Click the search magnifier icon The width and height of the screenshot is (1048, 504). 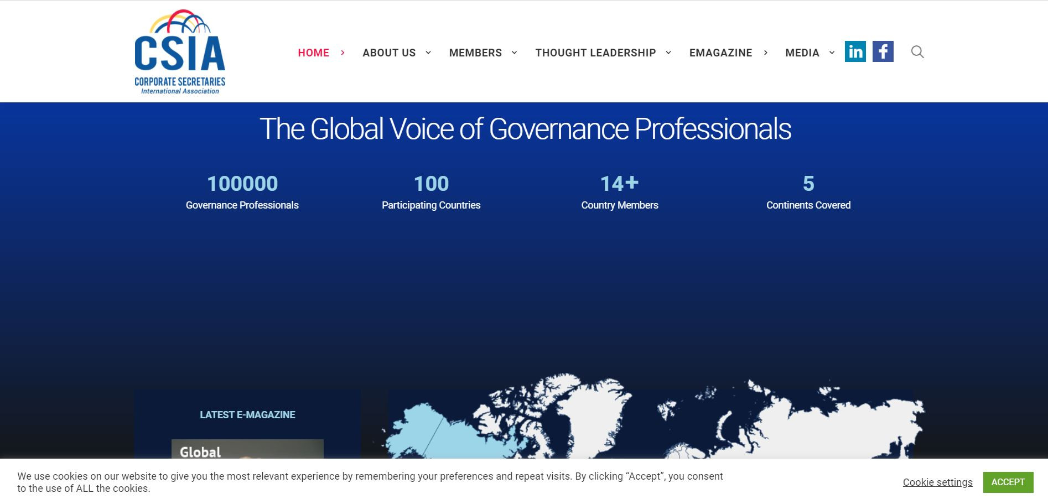[x=917, y=52]
